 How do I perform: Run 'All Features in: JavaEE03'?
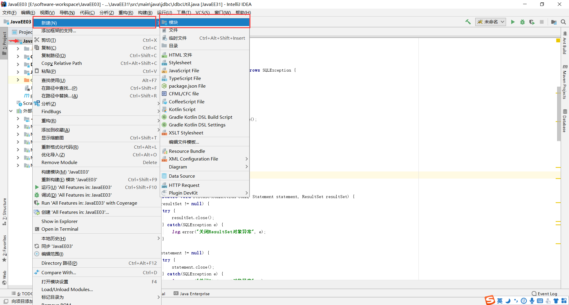pyautogui.click(x=97, y=187)
